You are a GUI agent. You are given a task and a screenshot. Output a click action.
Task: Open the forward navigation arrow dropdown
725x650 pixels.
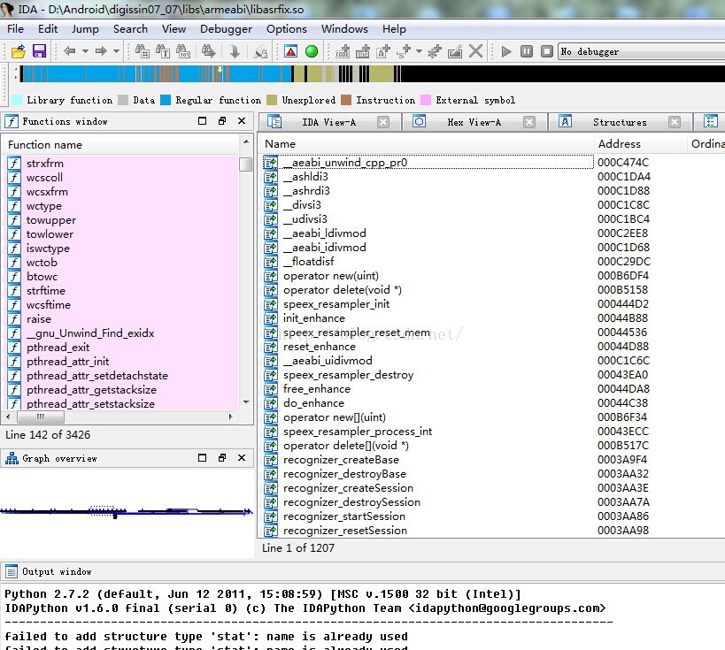[116, 52]
